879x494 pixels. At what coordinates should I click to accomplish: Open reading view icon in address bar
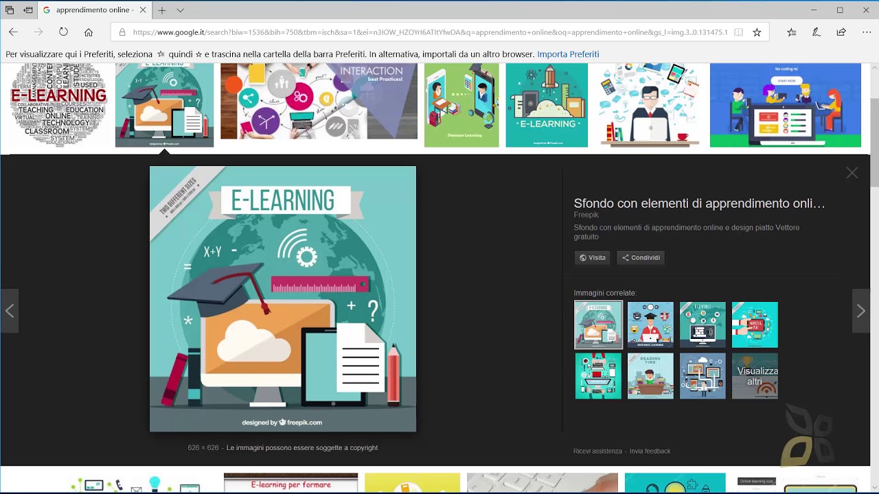click(738, 32)
